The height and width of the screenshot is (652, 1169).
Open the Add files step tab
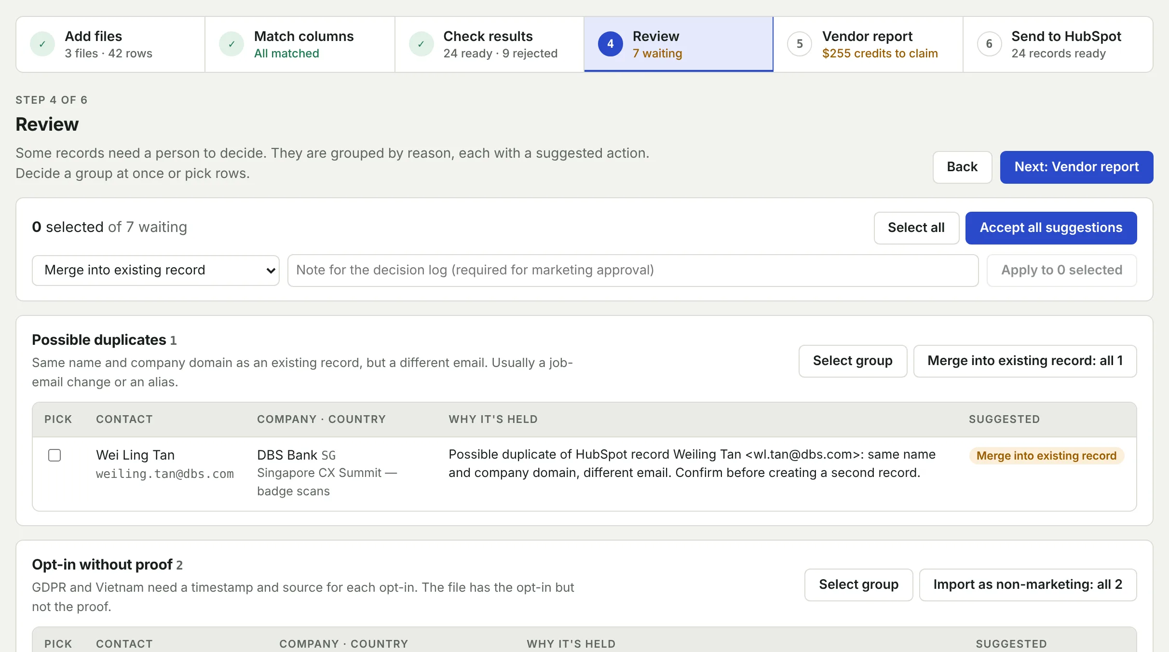coord(110,44)
